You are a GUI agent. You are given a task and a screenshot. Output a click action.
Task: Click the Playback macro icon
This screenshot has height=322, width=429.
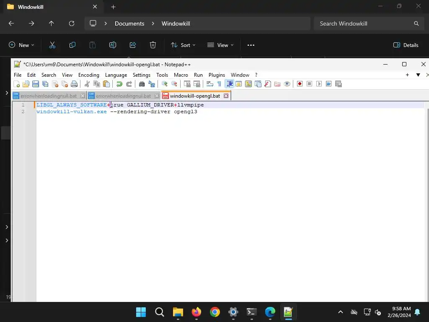[x=319, y=84]
